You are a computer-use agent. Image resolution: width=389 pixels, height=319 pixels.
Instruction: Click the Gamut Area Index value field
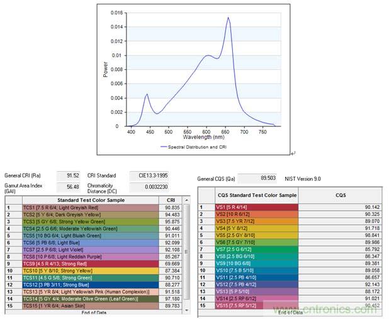tap(69, 186)
